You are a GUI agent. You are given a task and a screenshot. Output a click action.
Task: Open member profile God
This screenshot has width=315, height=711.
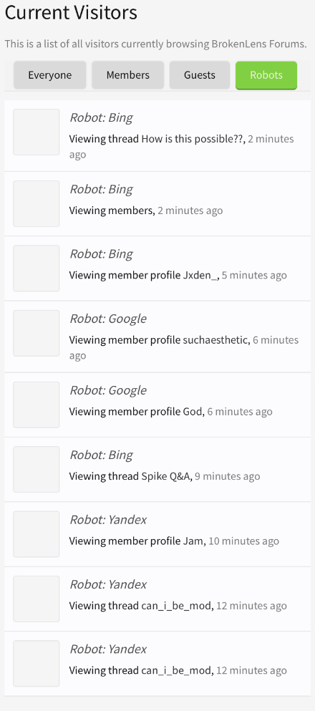(x=192, y=412)
